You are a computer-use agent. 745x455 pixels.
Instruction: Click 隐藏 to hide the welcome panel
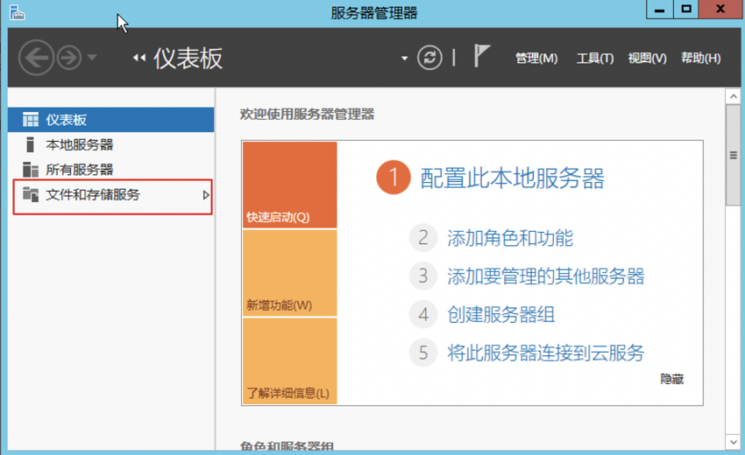(672, 379)
